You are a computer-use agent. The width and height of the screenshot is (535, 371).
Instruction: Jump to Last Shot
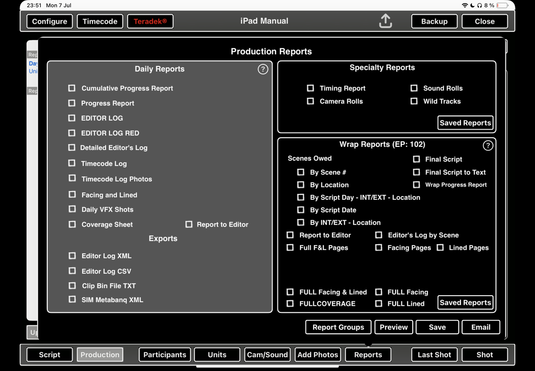pos(434,355)
